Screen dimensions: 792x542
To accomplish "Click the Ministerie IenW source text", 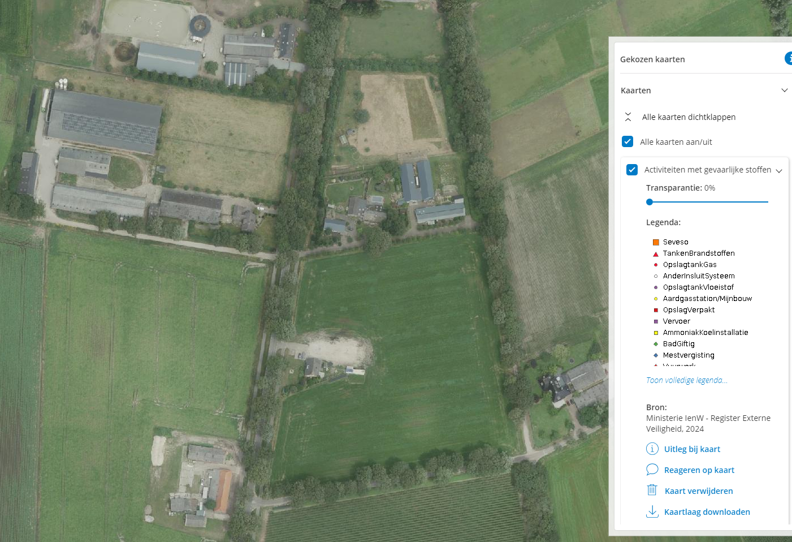I will tap(708, 423).
